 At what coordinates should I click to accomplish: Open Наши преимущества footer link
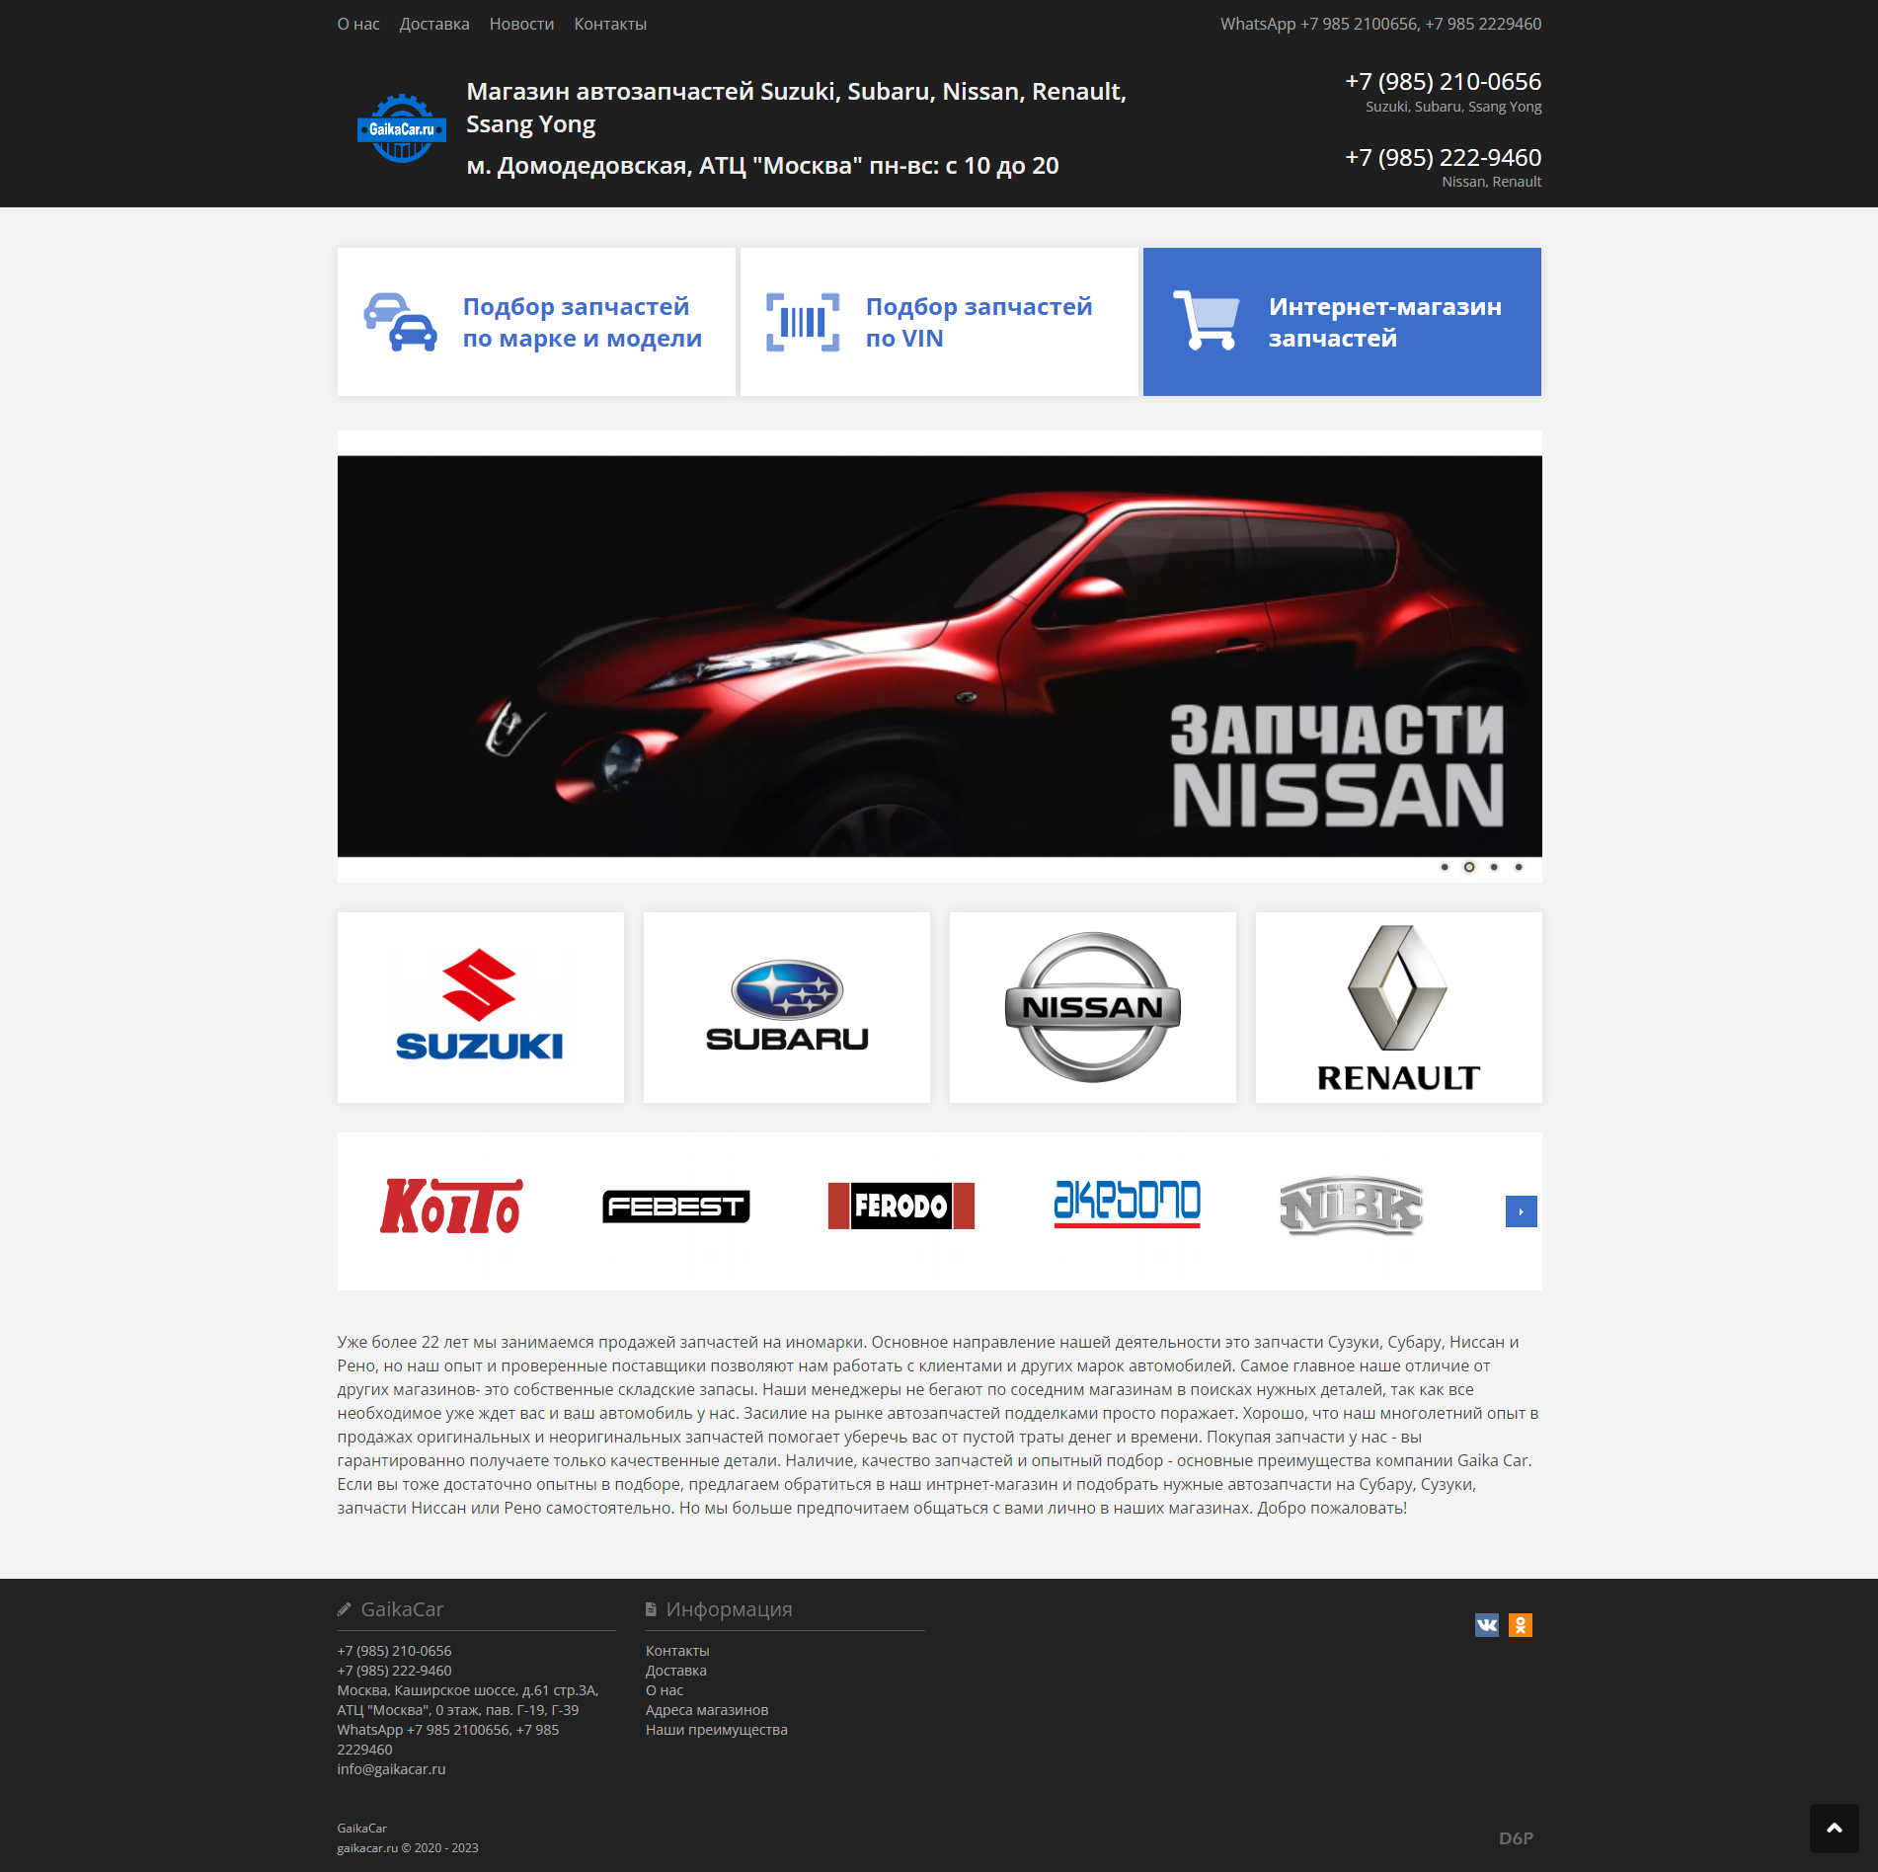(716, 1730)
